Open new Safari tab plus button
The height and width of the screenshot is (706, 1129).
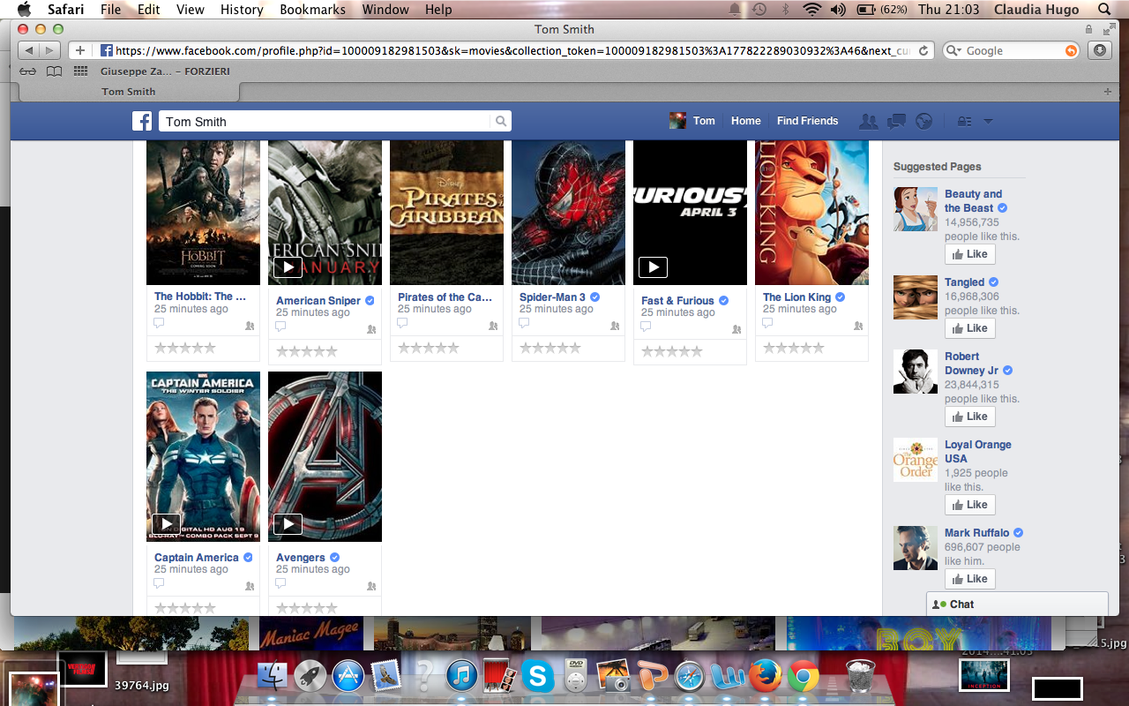1108,92
